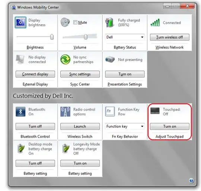Minimize the Windows Mobility Center window
The height and width of the screenshot is (191, 201).
pos(167,6)
